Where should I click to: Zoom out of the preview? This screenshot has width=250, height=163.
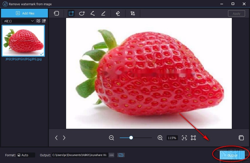coord(111,138)
